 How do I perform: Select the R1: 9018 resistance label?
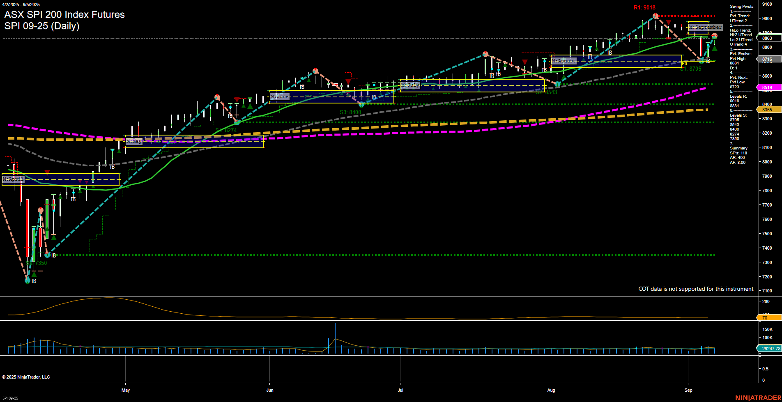pos(645,7)
